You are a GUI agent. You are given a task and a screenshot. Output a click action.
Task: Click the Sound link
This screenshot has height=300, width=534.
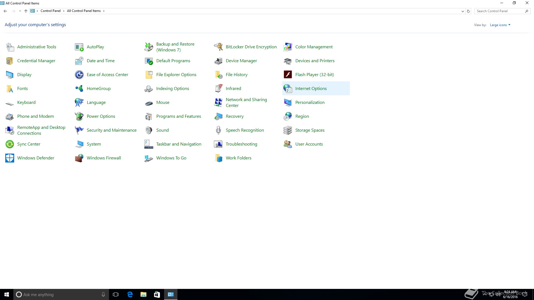coord(162,130)
